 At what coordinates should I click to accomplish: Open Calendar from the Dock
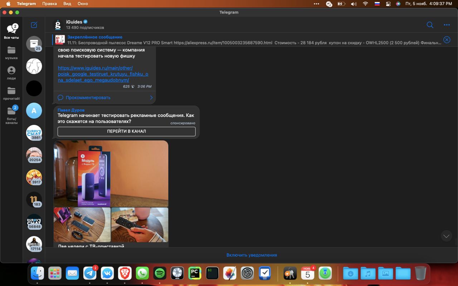307,273
